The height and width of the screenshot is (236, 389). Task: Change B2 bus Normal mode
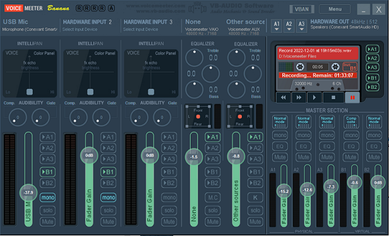[x=374, y=122]
